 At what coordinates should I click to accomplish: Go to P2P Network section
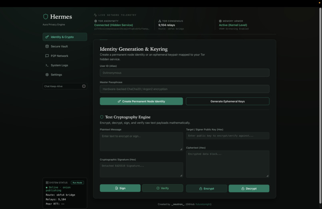(x=65, y=56)
